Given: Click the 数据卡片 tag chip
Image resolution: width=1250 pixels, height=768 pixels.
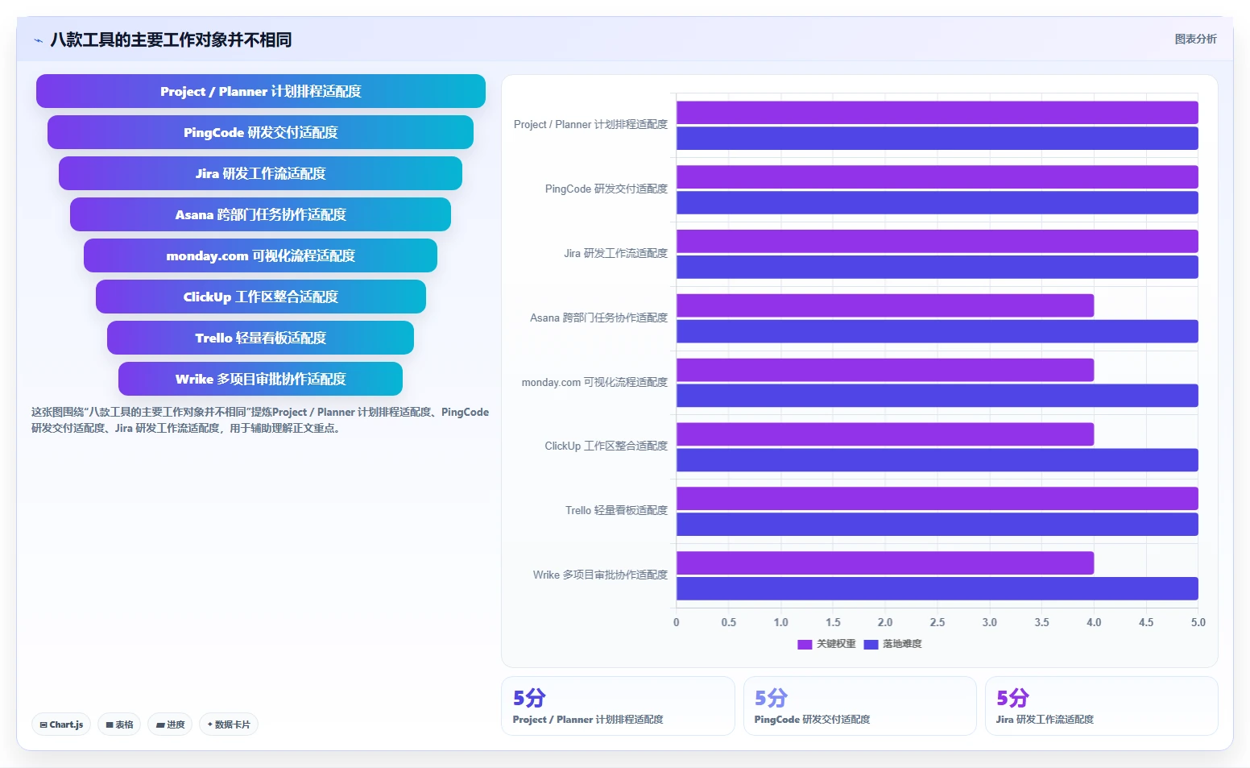Looking at the screenshot, I should click(229, 724).
